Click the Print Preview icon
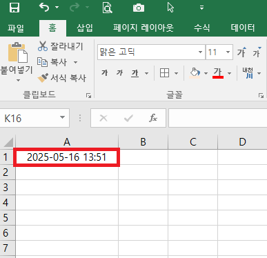 click(107, 8)
